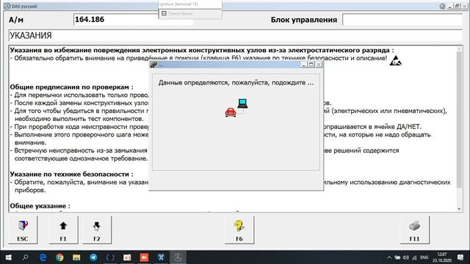Open the clock showing 12:07
Image resolution: width=470 pixels, height=264 pixels.
point(442,257)
